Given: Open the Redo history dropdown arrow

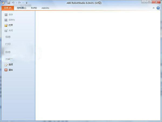Looking at the screenshot, I should pyautogui.click(x=23, y=3).
